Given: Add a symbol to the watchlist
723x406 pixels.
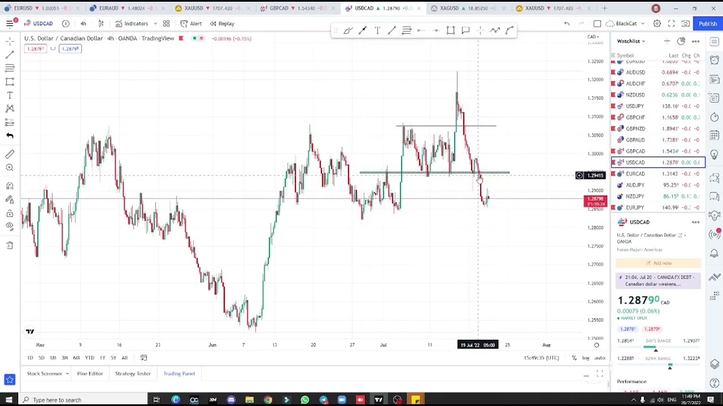Looking at the screenshot, I should click(667, 41).
